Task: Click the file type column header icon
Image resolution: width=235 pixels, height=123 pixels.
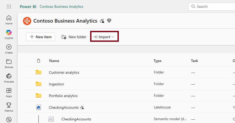Action: [39, 61]
